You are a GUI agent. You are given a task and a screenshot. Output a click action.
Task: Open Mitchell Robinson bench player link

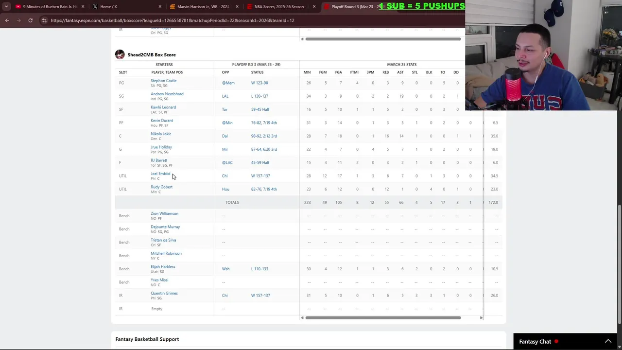click(166, 253)
